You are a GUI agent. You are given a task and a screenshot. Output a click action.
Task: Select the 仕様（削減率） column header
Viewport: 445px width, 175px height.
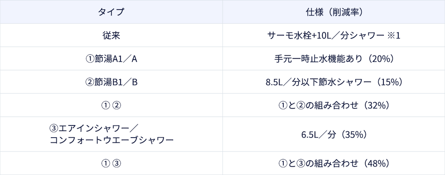(334, 12)
